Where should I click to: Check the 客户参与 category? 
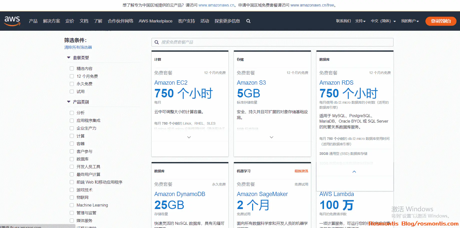tap(72, 151)
